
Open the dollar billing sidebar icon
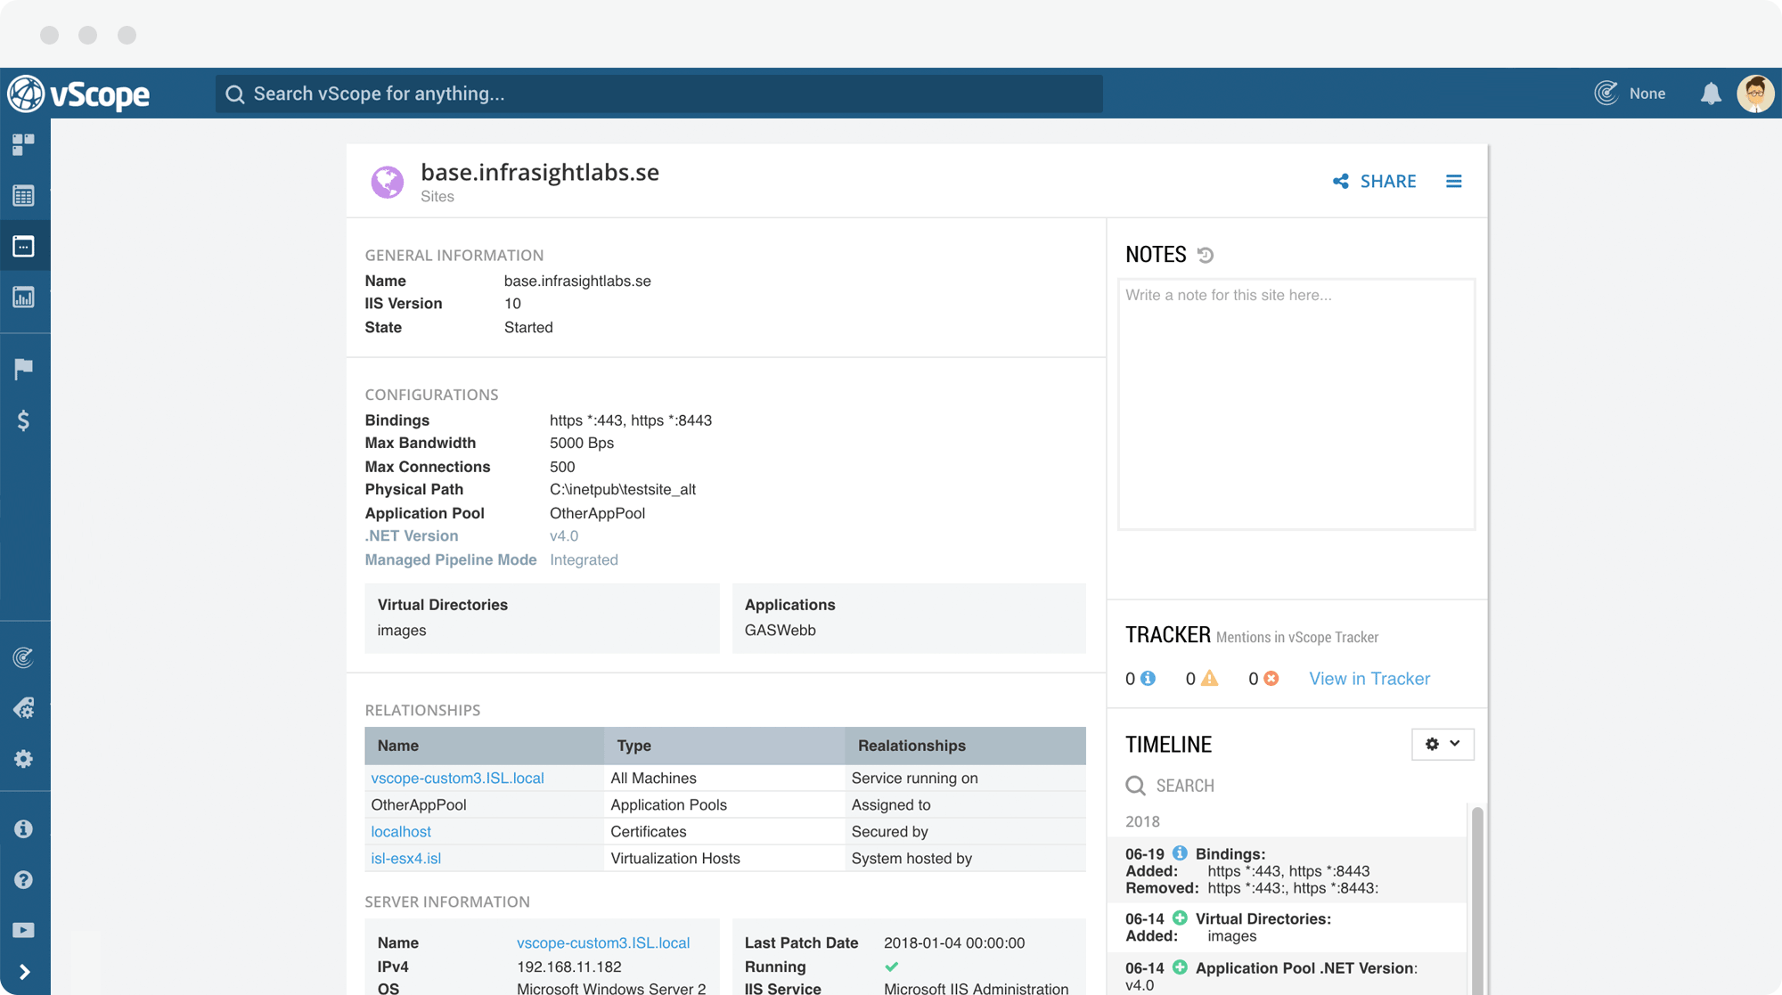tap(24, 420)
